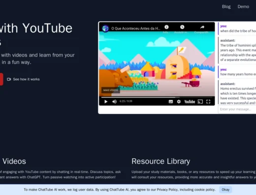Viewport: 256px width, 195px height.
Task: Click the 6:25 / 9:39 time display
Action: click(x=126, y=101)
